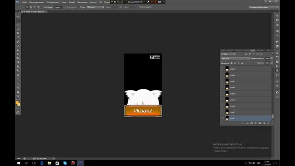Open the Файл menu

pyautogui.click(x=24, y=2)
